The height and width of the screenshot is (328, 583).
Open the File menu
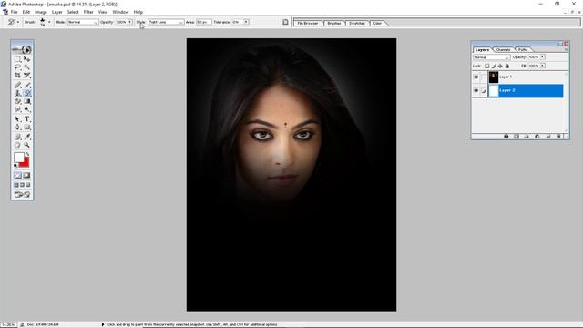pos(15,12)
